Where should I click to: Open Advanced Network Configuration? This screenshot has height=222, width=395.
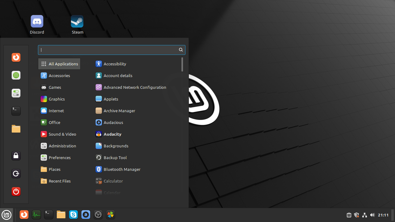pyautogui.click(x=137, y=87)
